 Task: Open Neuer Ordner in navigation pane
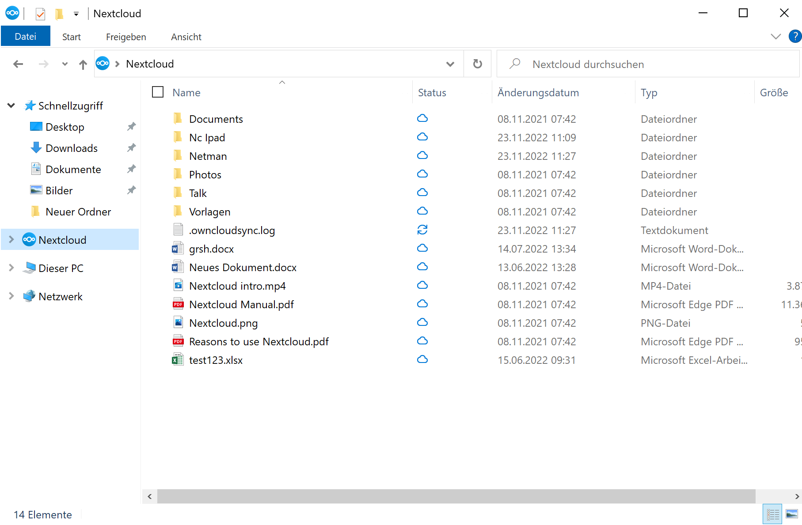pyautogui.click(x=78, y=212)
